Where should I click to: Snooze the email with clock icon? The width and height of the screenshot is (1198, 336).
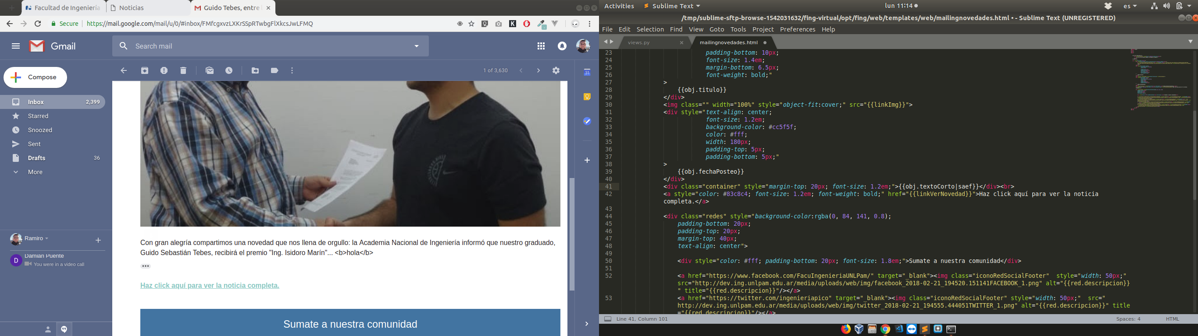[x=229, y=70]
